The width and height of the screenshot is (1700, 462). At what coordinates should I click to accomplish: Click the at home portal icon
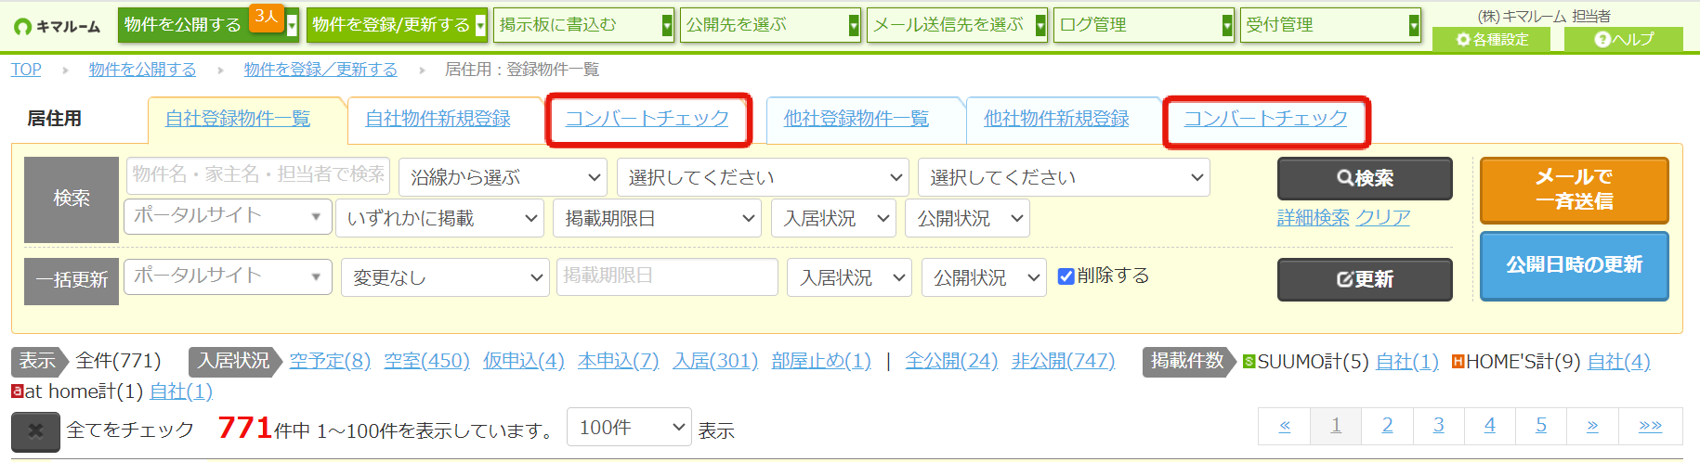coord(17,391)
